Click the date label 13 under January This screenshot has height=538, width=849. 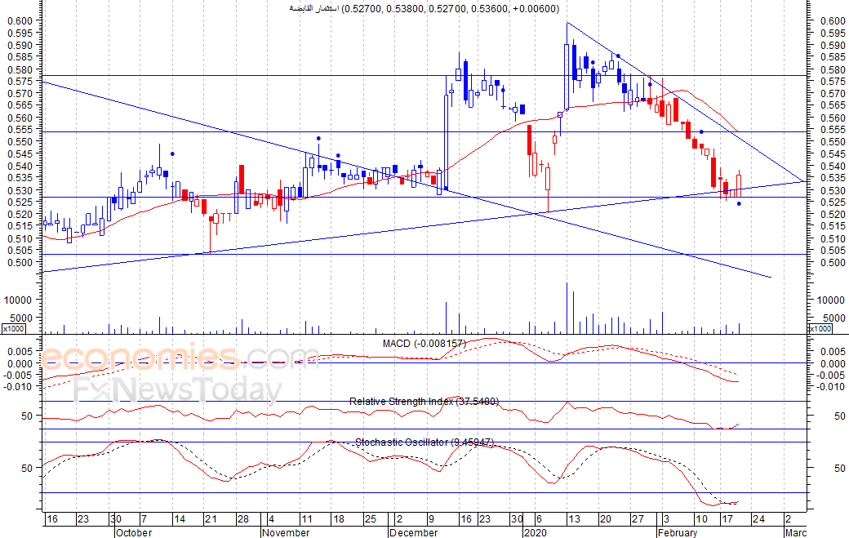(x=574, y=519)
